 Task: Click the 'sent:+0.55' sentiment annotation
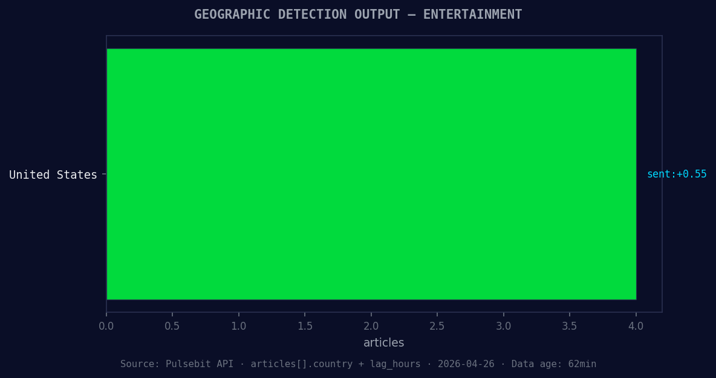pos(676,174)
